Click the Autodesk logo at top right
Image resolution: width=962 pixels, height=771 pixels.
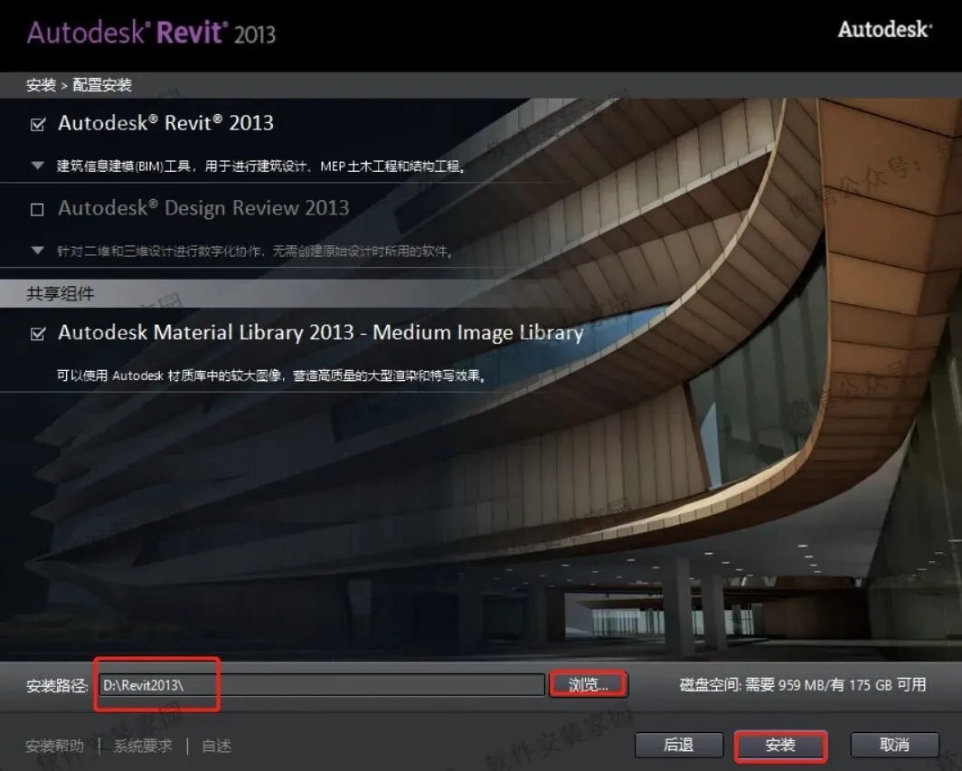(x=884, y=30)
